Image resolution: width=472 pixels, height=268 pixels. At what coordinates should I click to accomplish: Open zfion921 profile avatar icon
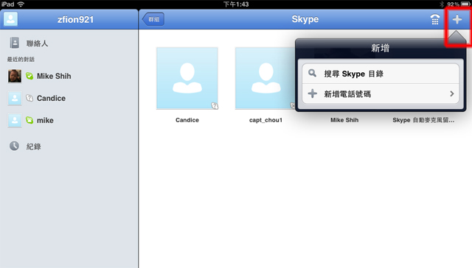click(x=10, y=19)
